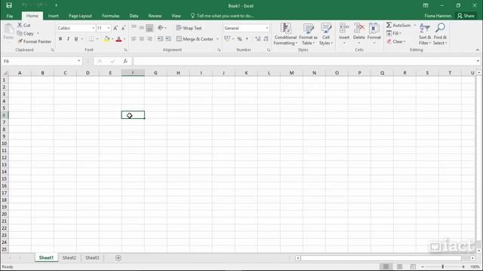Adjust the zoom slider handle
This screenshot has height=271, width=483.
pos(443,266)
